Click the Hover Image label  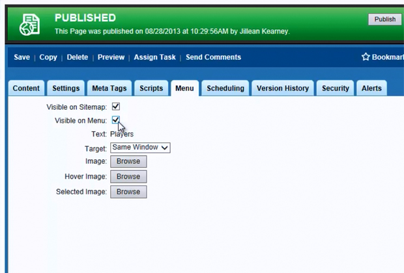tap(85, 176)
